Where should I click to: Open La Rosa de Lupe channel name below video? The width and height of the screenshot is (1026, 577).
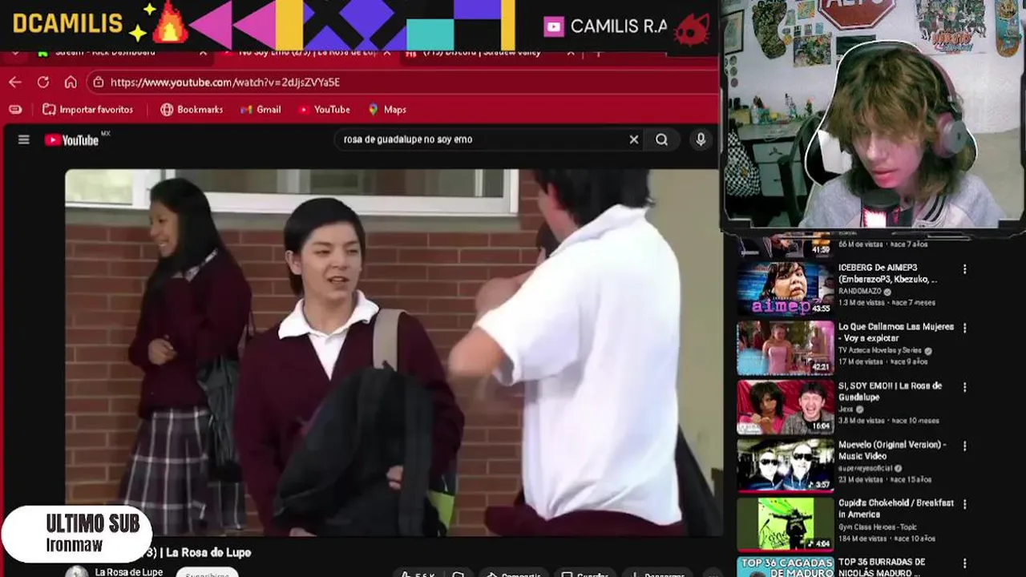[129, 572]
